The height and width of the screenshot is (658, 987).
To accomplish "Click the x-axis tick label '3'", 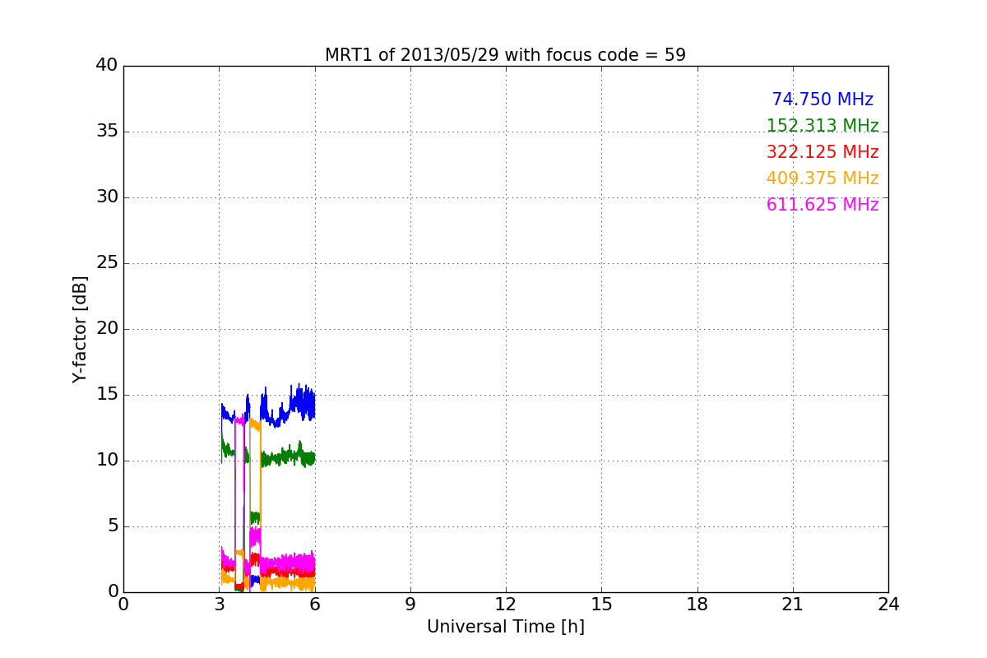I will [219, 605].
